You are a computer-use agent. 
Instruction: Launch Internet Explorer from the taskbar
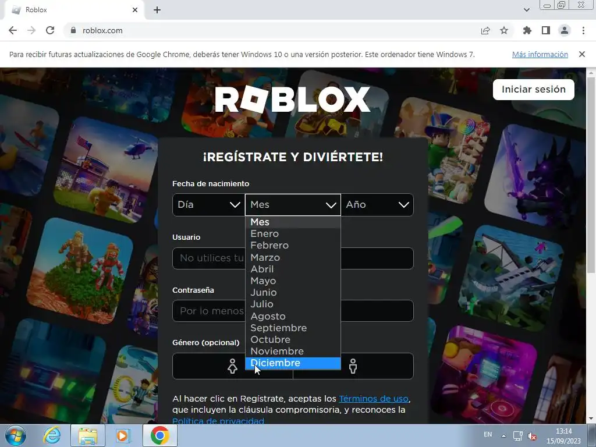[x=52, y=435]
